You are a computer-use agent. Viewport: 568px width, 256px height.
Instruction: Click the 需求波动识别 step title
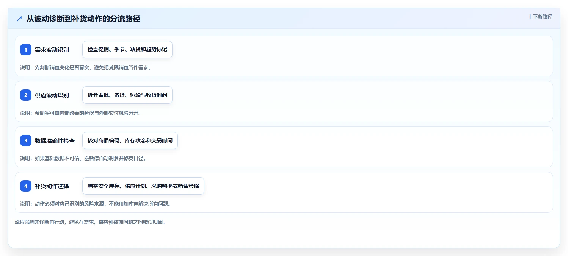point(52,50)
